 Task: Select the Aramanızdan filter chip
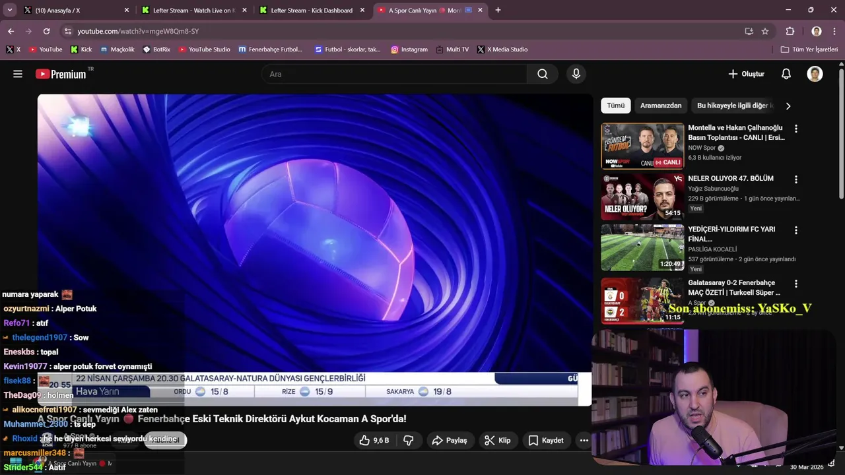pos(661,106)
